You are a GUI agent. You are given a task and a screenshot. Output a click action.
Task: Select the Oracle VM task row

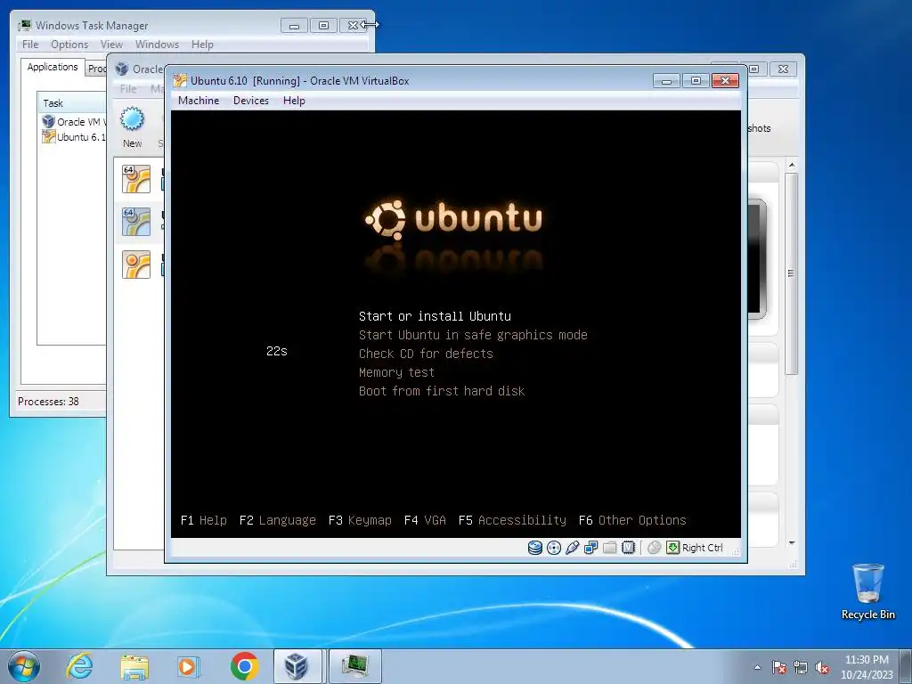(74, 121)
